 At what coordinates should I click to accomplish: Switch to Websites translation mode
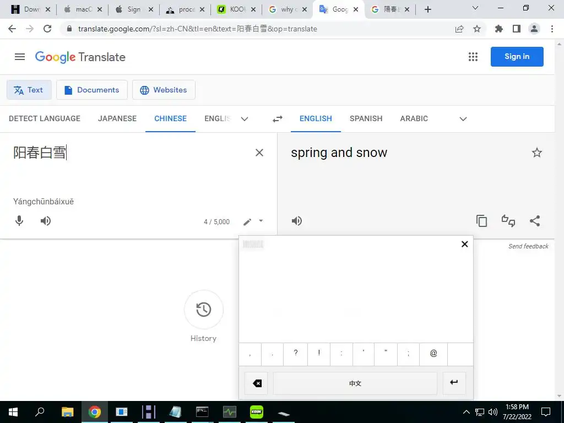tap(164, 90)
